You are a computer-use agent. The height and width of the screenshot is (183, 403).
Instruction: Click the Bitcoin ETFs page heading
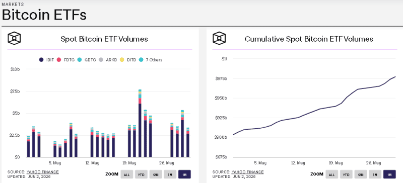coord(44,16)
